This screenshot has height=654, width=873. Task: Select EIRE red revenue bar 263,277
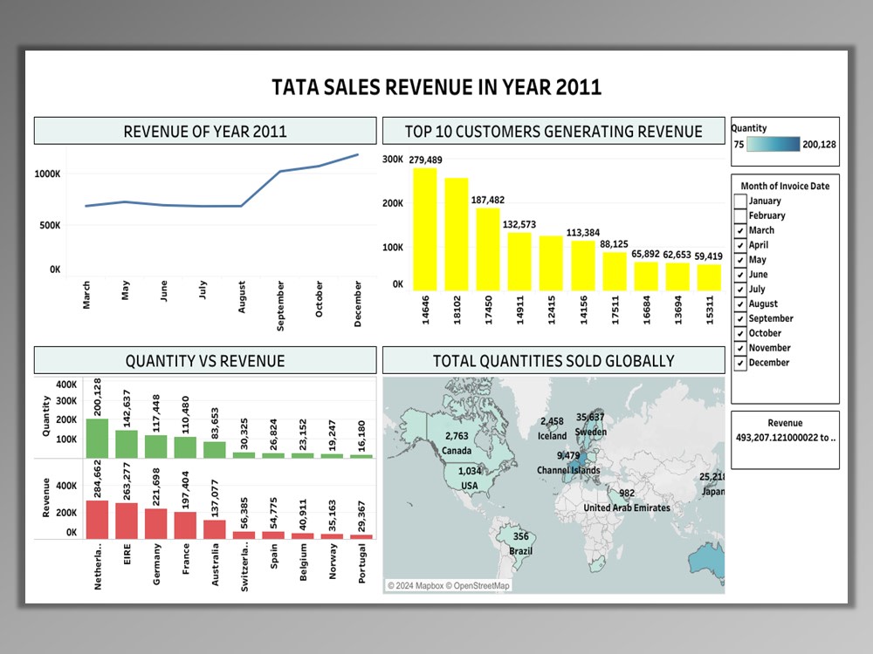(127, 521)
